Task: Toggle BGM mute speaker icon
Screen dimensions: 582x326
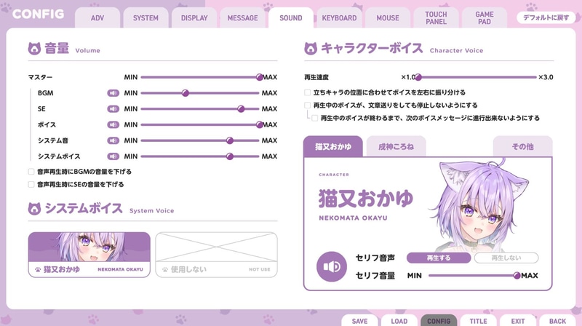Action: coord(113,93)
